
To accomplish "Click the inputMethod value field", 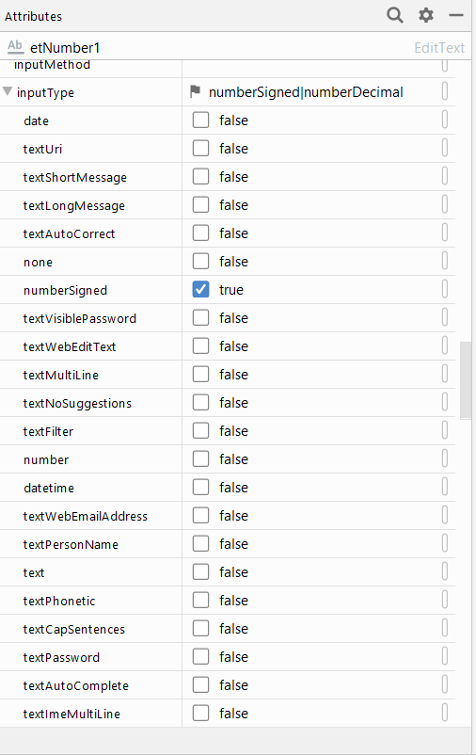I will pyautogui.click(x=311, y=67).
